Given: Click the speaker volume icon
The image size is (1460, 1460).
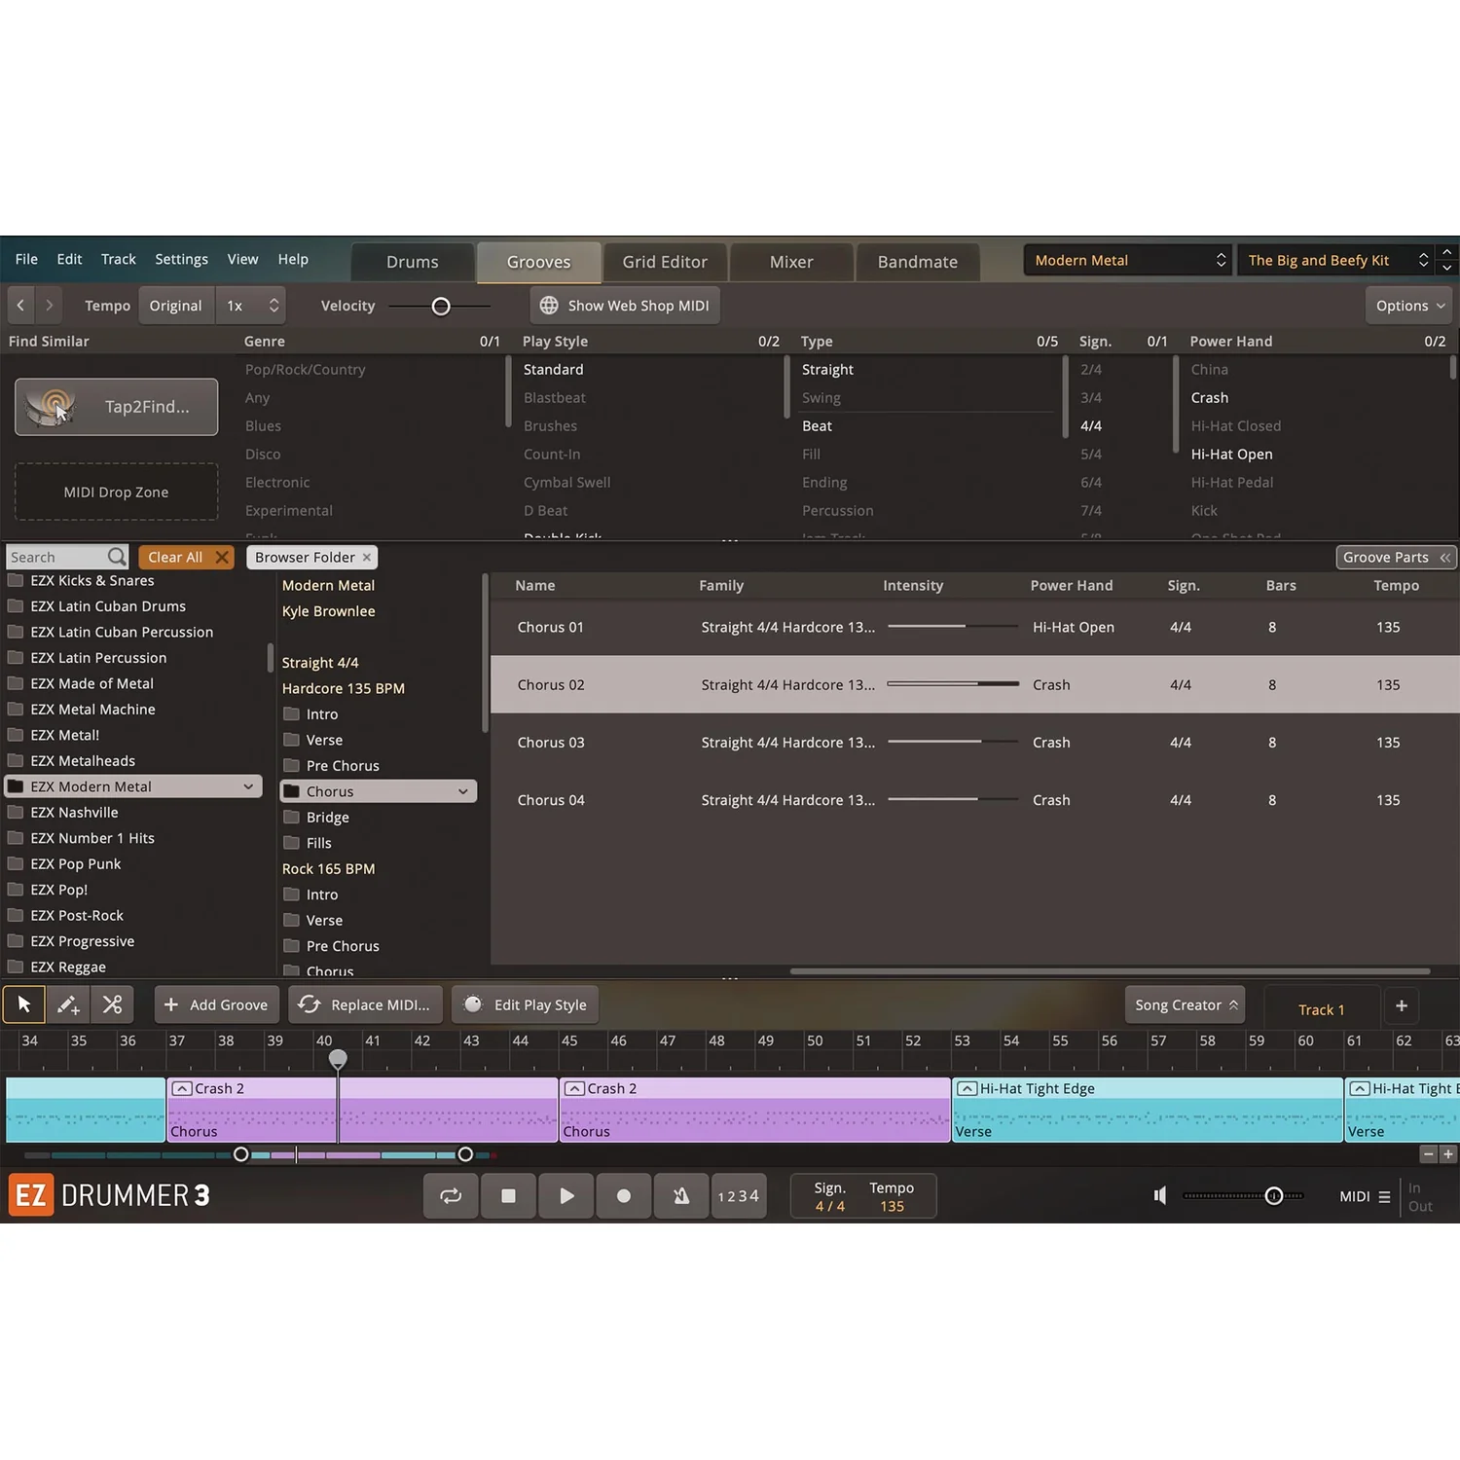Looking at the screenshot, I should [1160, 1195].
